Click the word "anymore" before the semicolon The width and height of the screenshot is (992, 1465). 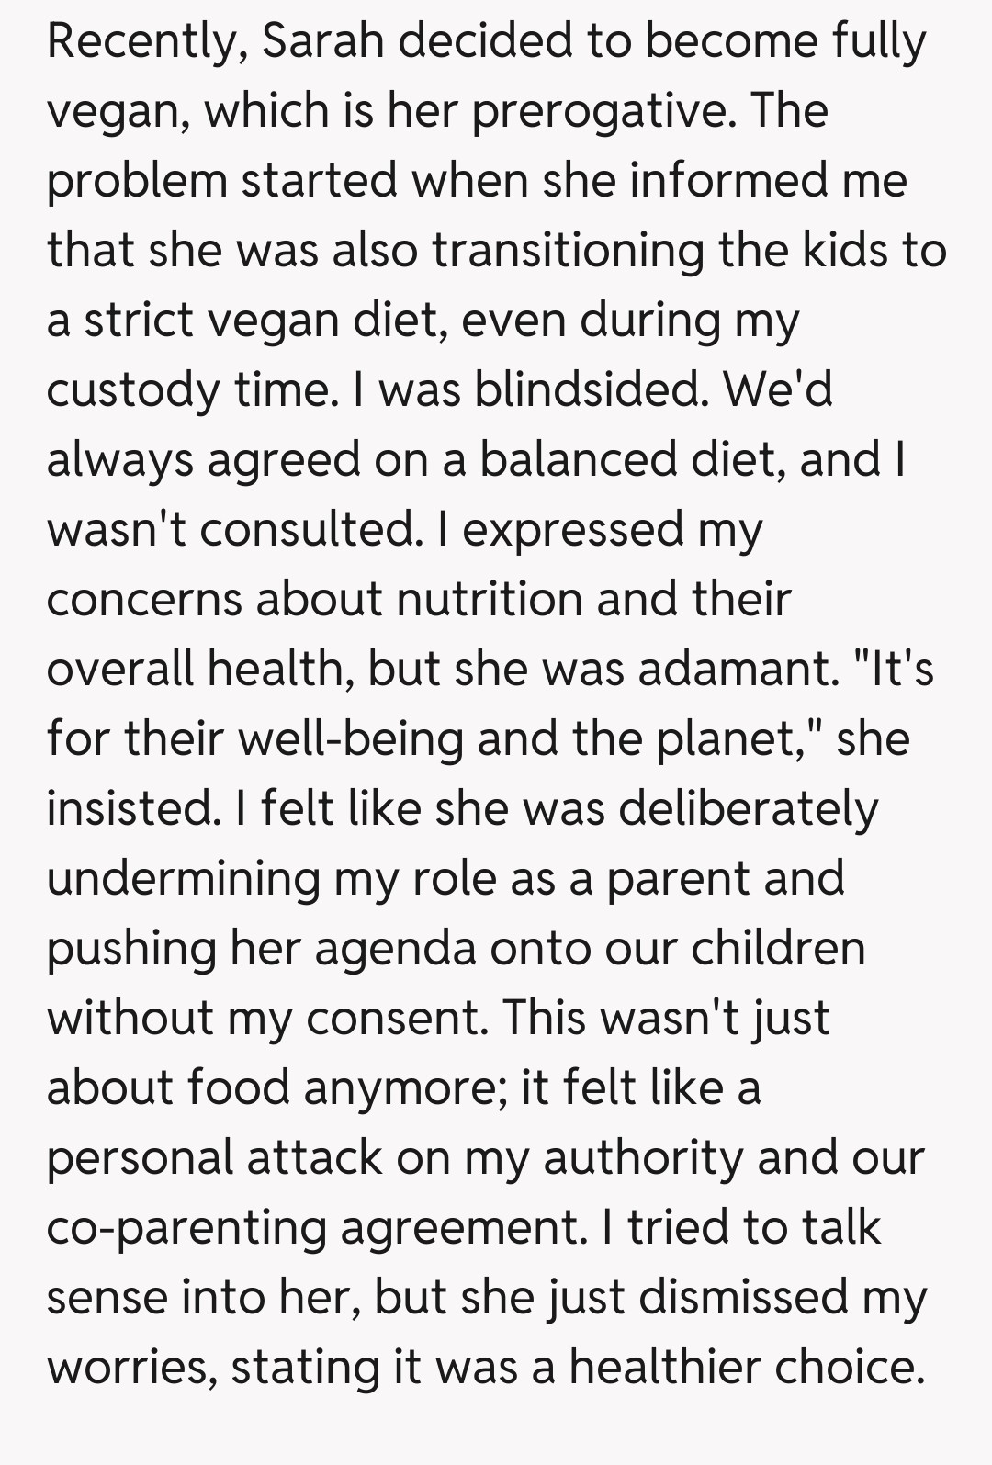pyautogui.click(x=404, y=1087)
